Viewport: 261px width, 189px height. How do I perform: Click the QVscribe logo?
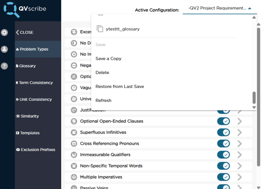click(x=25, y=9)
